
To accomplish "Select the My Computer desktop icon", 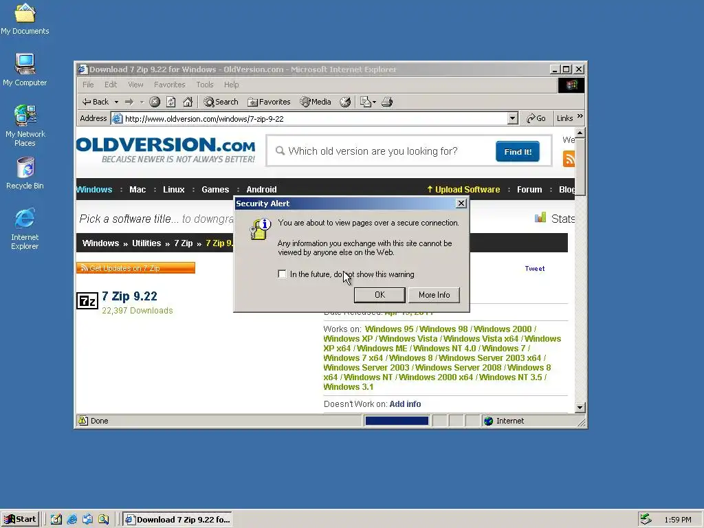I will click(x=25, y=69).
